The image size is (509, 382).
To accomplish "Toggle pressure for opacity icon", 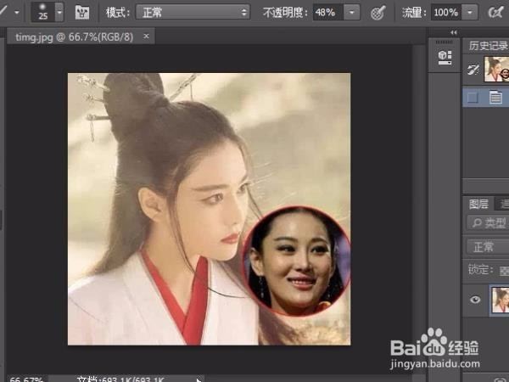I will 378,13.
